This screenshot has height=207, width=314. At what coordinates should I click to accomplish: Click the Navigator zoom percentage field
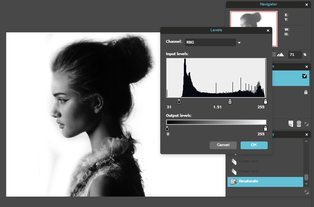(295, 55)
